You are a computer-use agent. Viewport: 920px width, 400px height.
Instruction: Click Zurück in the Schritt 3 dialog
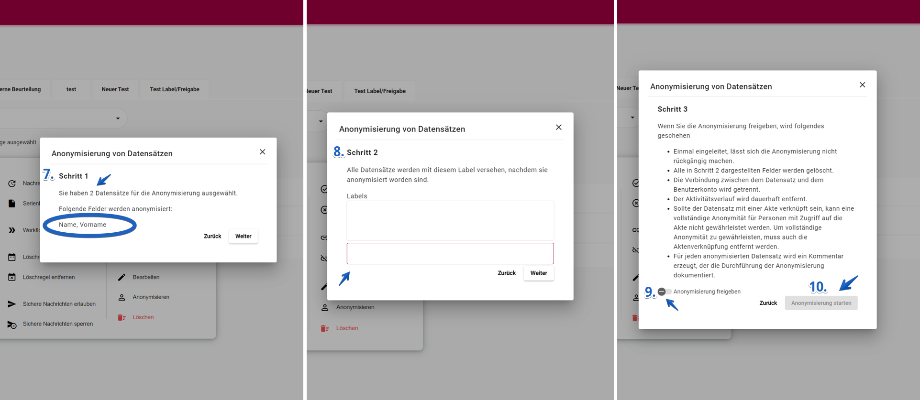pos(768,303)
